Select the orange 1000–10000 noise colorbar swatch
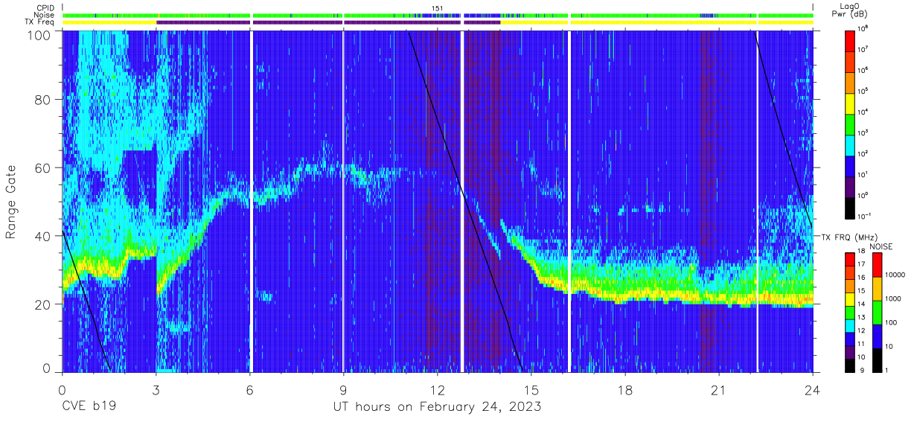The image size is (914, 422). click(878, 287)
